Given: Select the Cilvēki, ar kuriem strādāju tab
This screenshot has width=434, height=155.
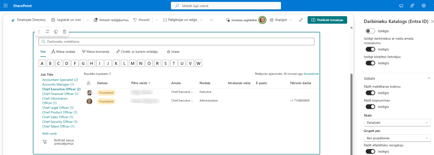Looking at the screenshot, I should [x=137, y=52].
